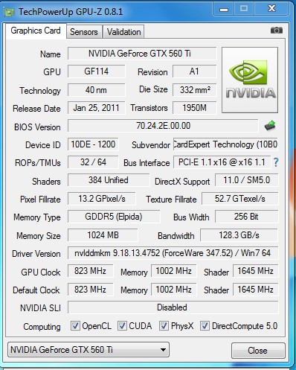Image resolution: width=296 pixels, height=370 pixels.
Task: Click the Bus Interface question mark
Action: tap(276, 162)
